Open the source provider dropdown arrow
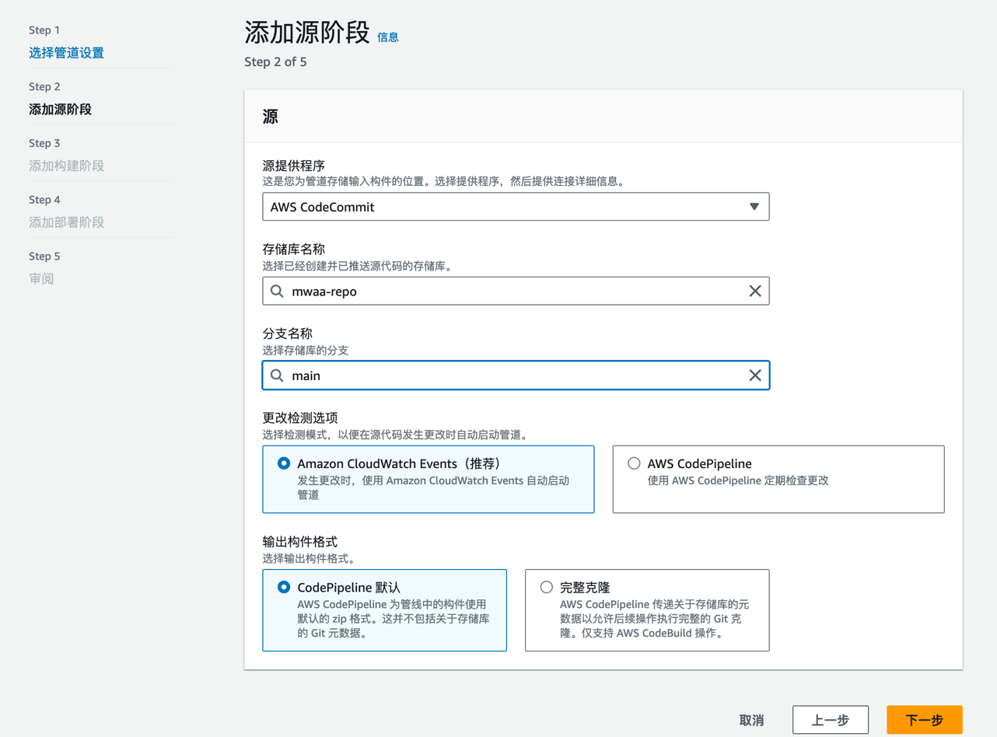This screenshot has height=737, width=997. 754,207
